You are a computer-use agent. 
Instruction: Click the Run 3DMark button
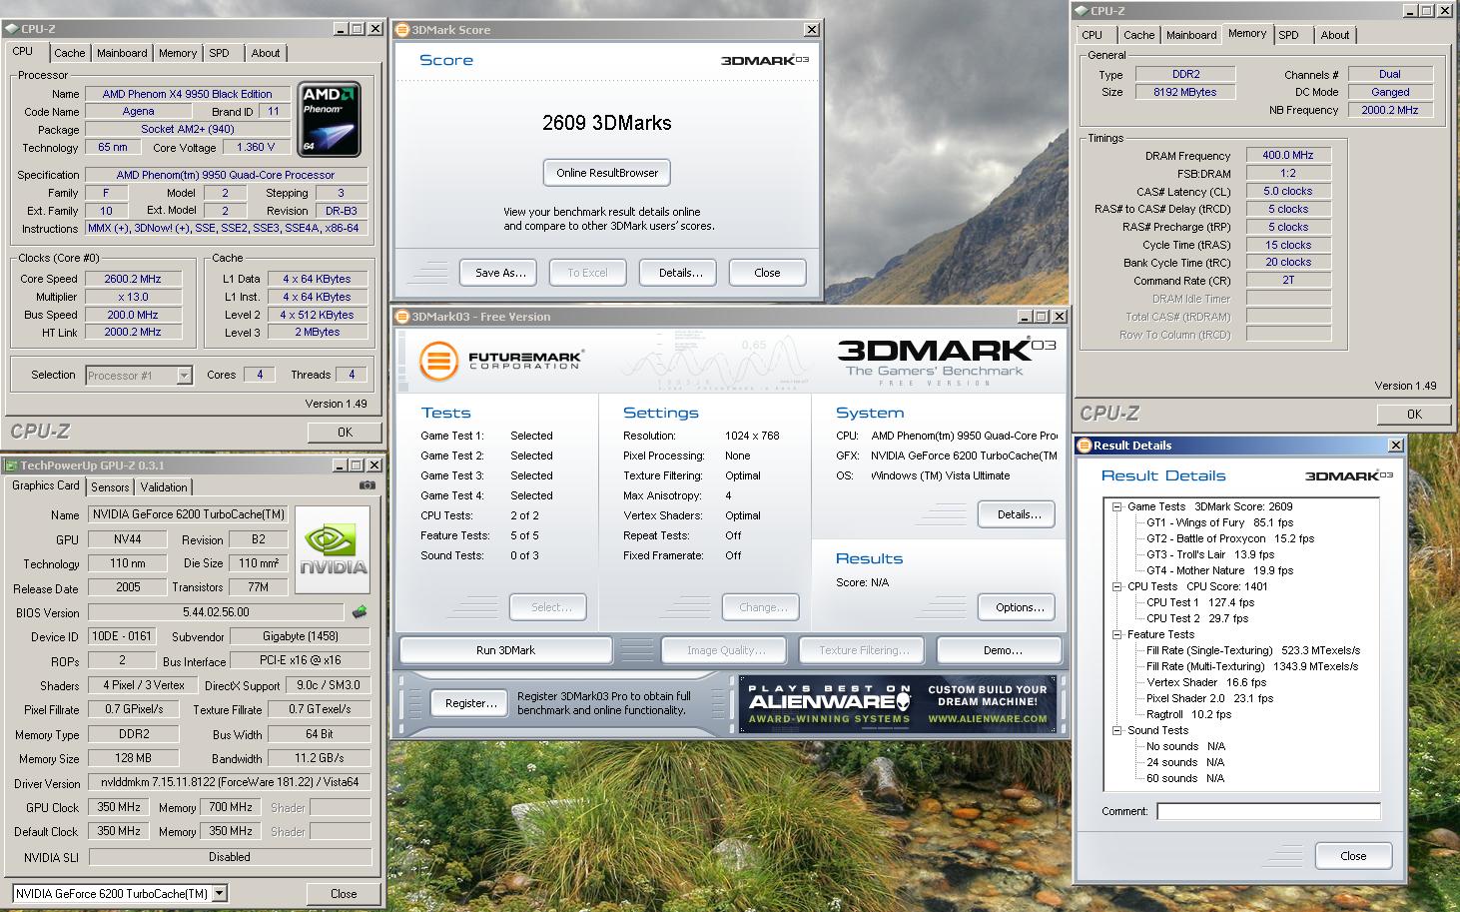click(x=505, y=650)
